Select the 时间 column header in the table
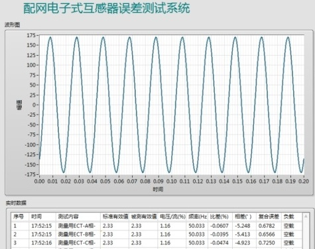Screen dimensions: 315x249 [x=42, y=217]
